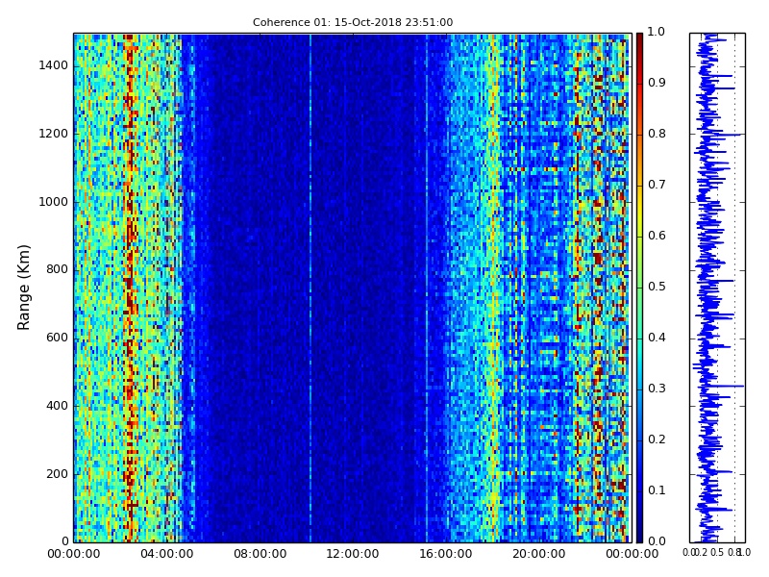Click the 12:00:00 time axis label

click(x=353, y=554)
